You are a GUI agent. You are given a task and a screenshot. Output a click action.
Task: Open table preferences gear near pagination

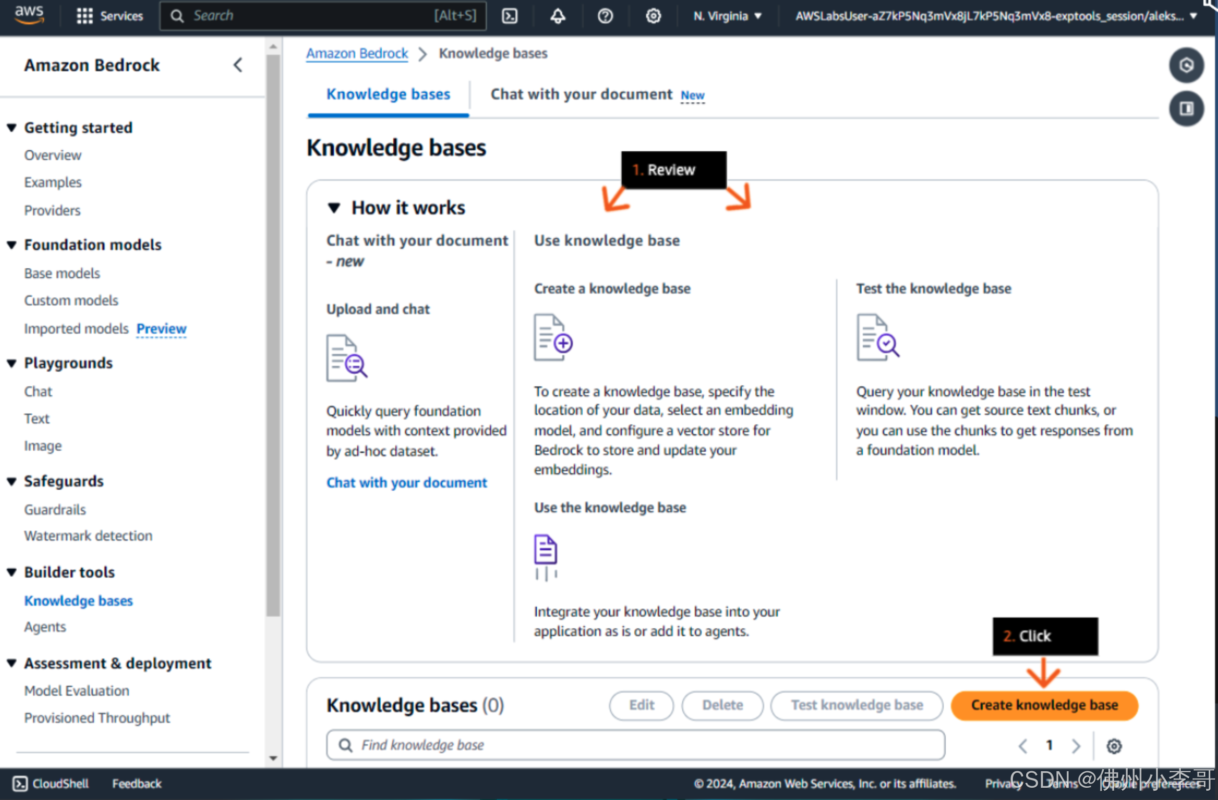coord(1114,746)
